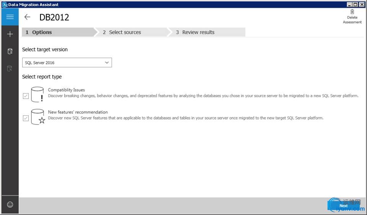Open assessments database icon in sidebar

(x=10, y=52)
